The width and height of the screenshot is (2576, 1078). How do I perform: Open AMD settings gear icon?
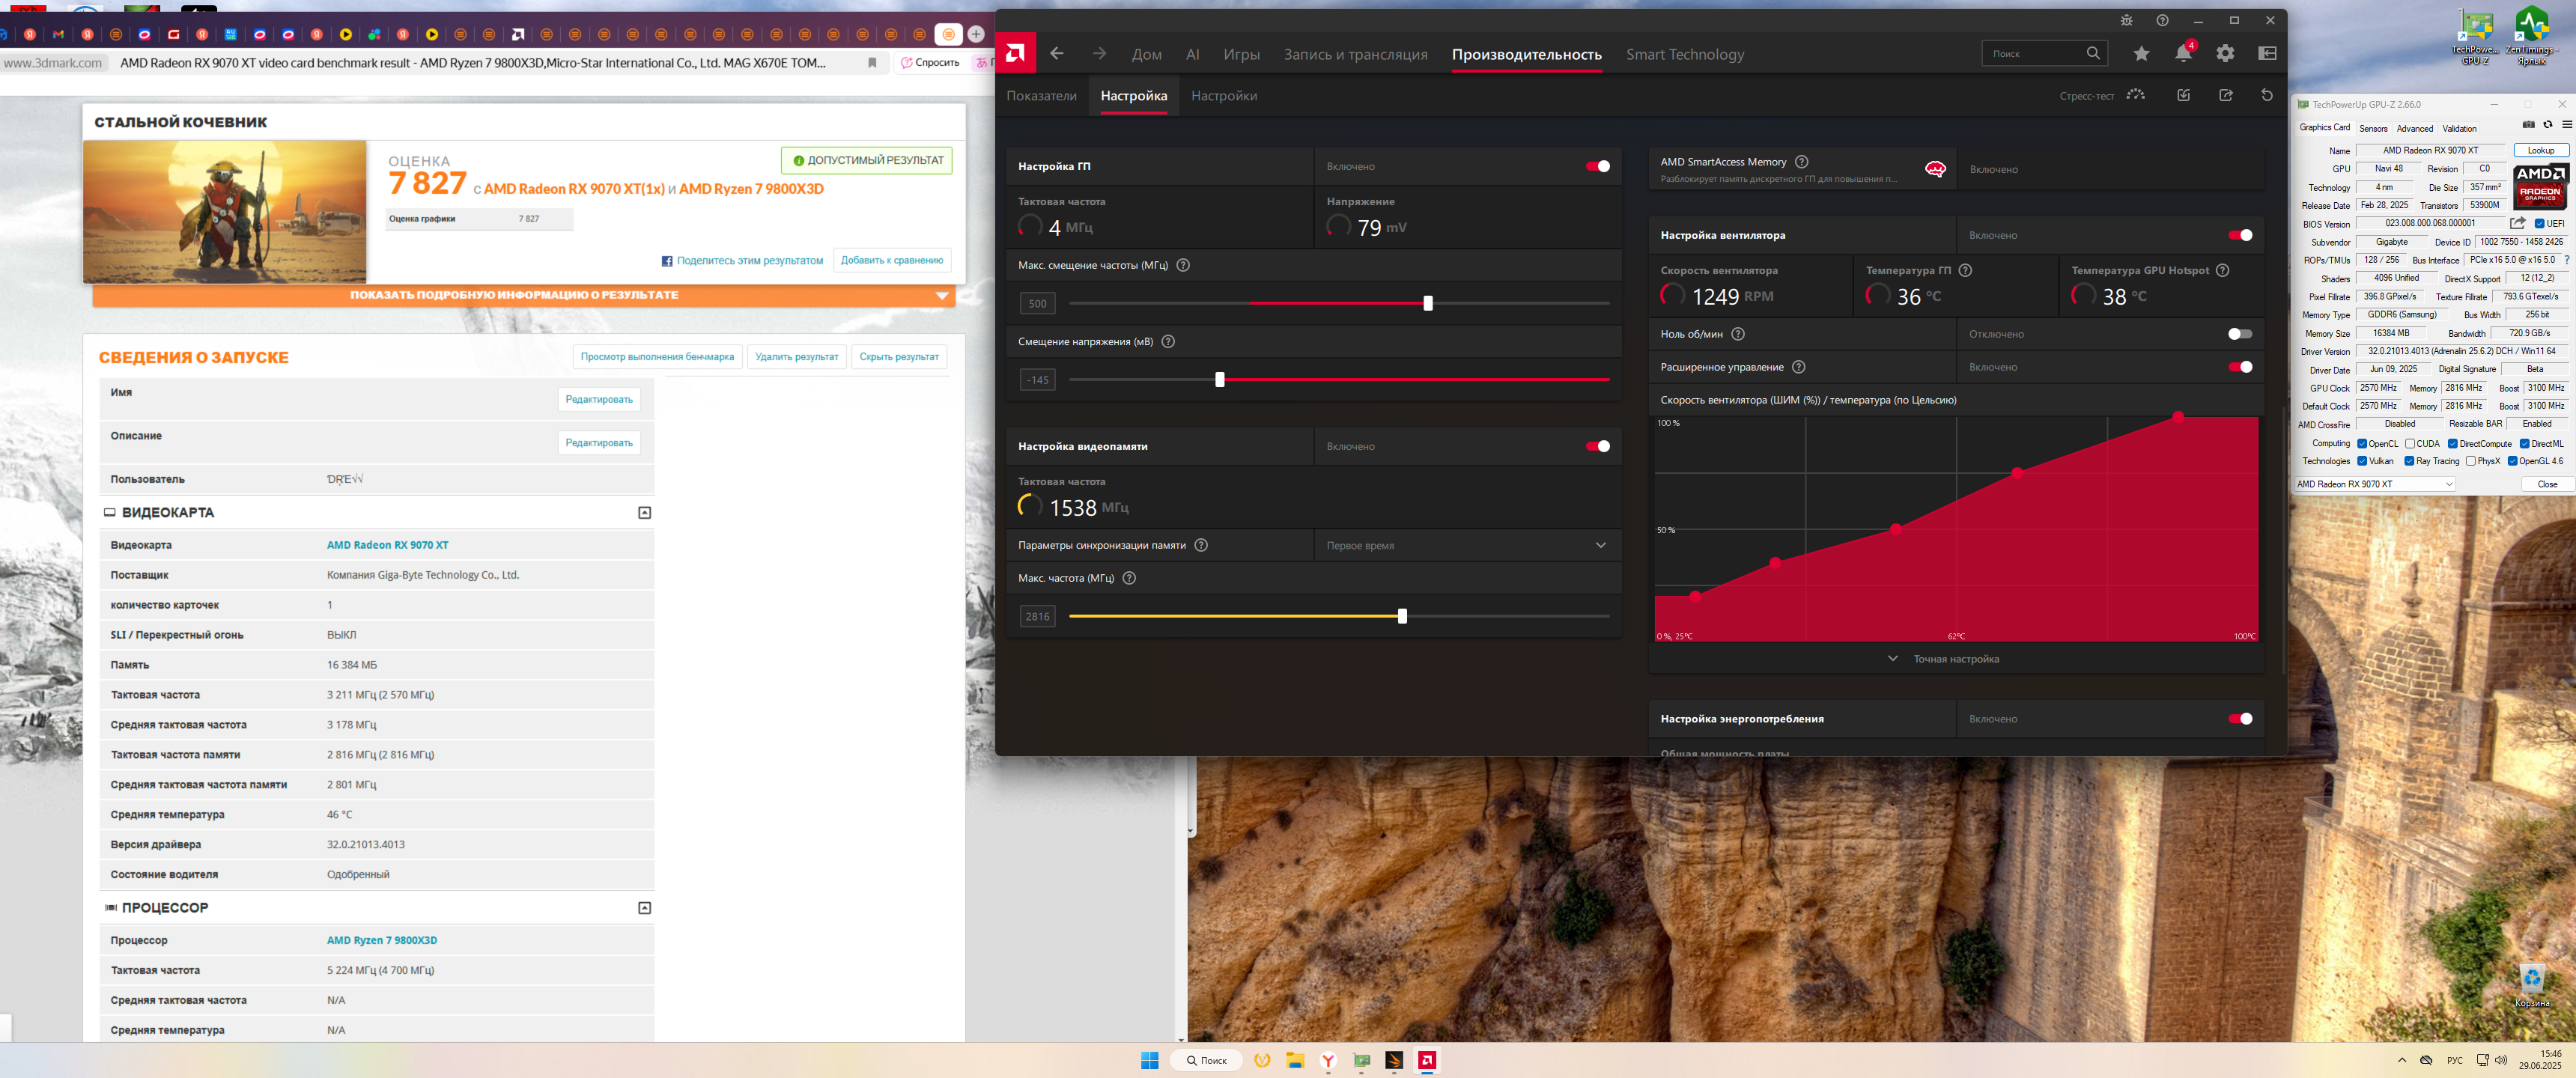pos(2225,54)
